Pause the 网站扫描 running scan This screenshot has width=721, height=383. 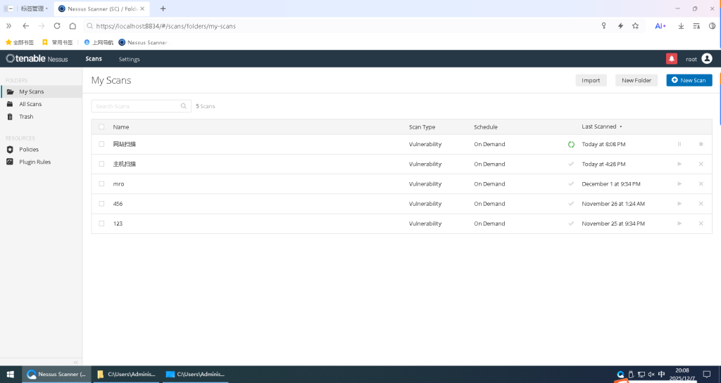(x=679, y=144)
